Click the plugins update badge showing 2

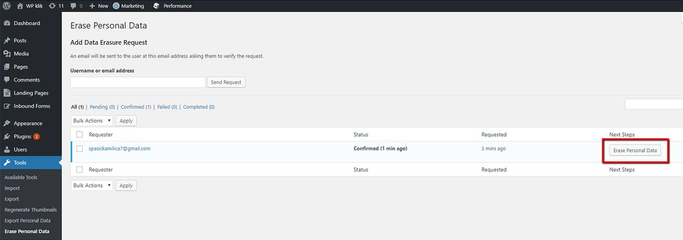[36, 136]
